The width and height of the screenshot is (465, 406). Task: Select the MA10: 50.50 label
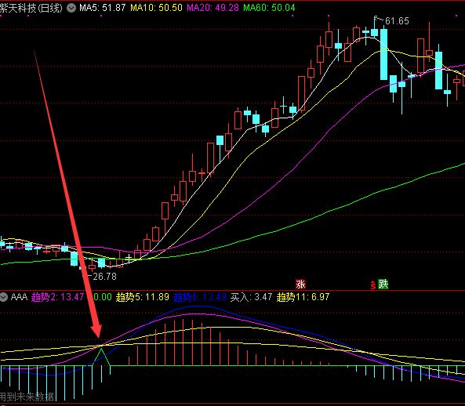click(156, 8)
